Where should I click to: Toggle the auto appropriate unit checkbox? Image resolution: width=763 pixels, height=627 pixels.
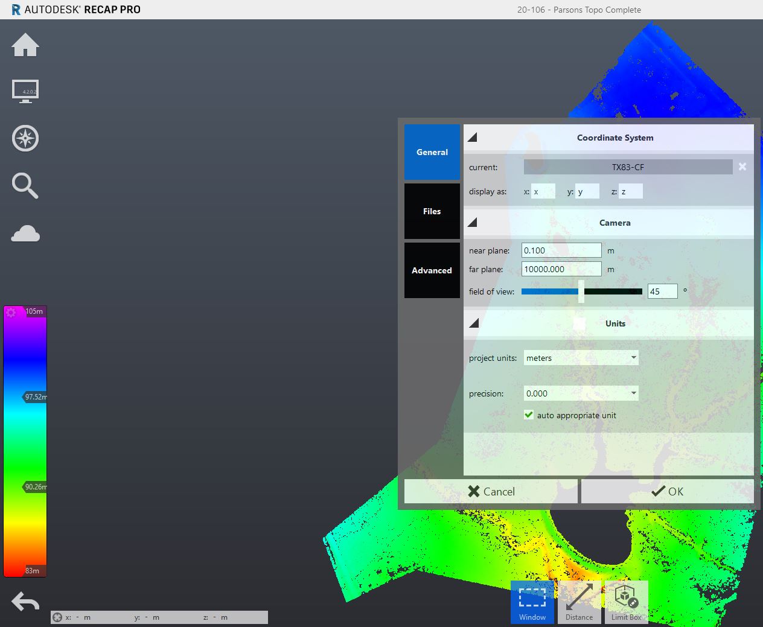click(529, 415)
